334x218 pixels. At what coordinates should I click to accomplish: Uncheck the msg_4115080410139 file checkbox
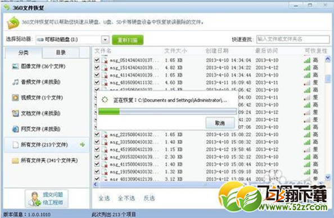tap(97, 164)
